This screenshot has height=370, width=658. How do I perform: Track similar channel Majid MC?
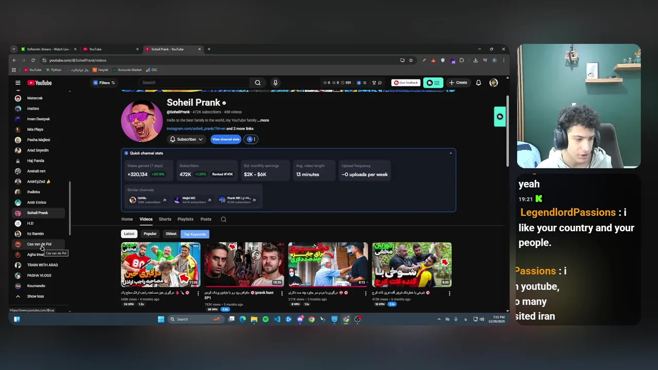[209, 200]
